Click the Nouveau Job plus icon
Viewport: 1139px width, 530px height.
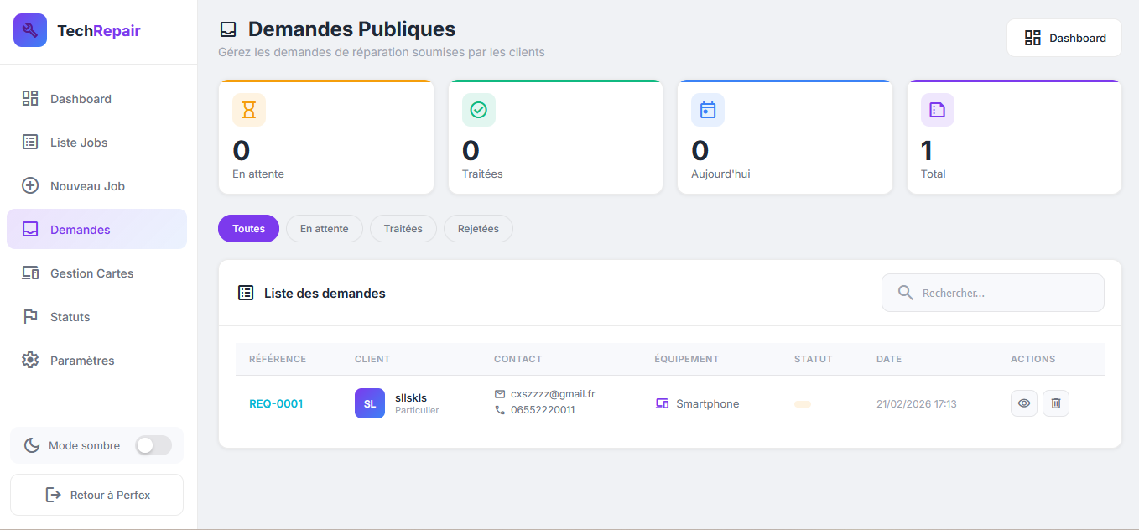click(30, 185)
